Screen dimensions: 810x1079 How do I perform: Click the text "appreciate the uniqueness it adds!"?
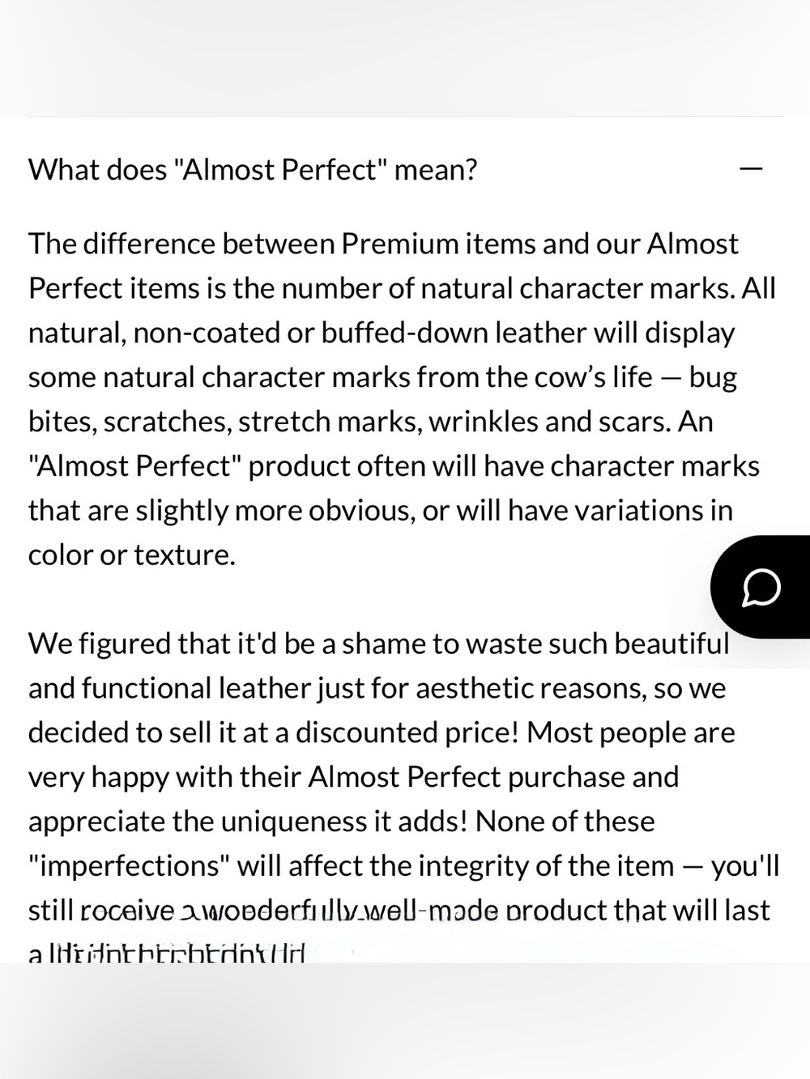click(x=249, y=822)
